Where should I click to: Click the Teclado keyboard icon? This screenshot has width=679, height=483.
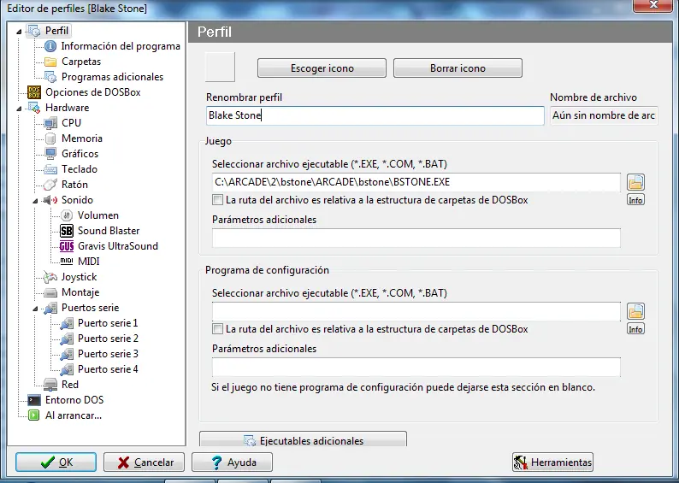tap(50, 169)
